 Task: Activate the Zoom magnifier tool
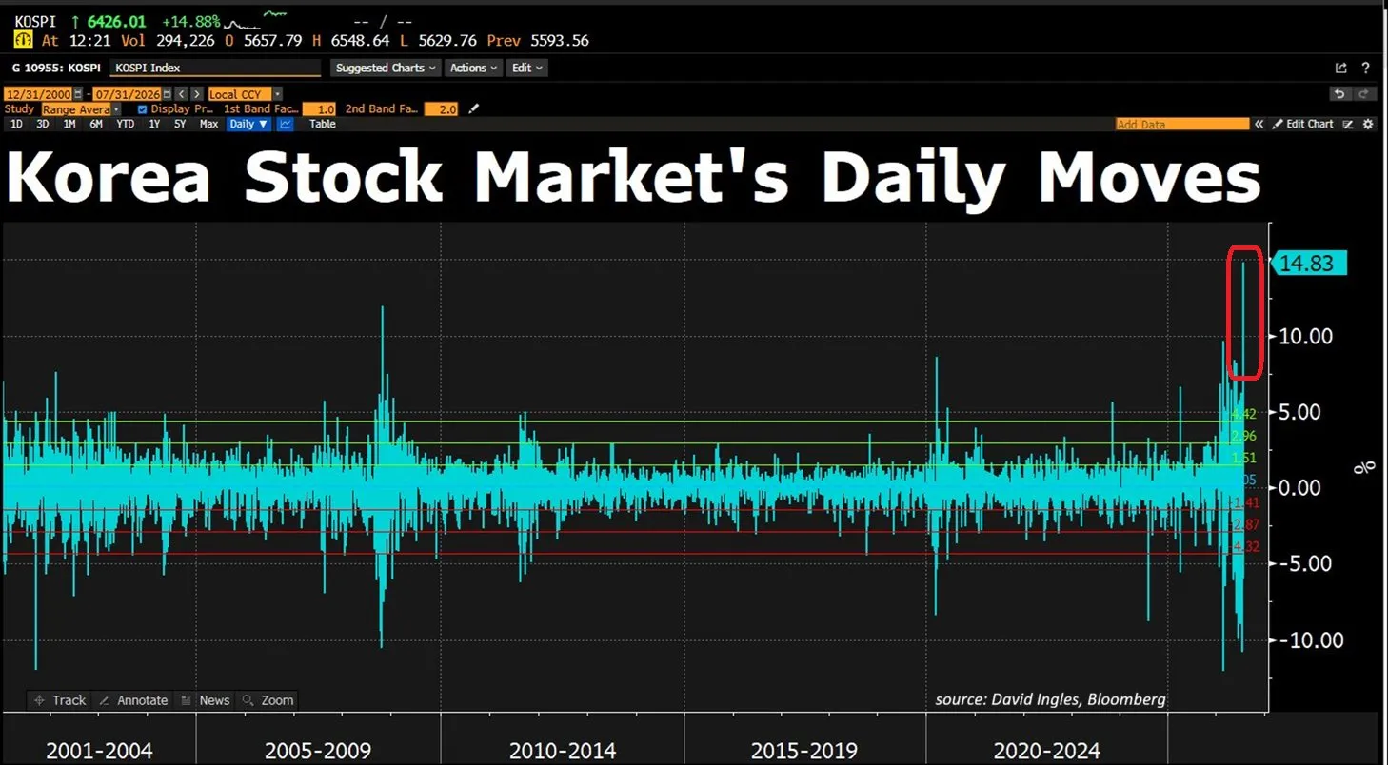[268, 700]
